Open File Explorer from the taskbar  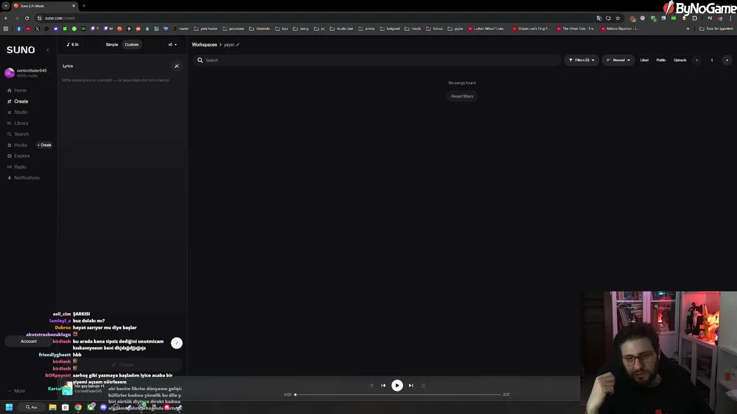pyautogui.click(x=52, y=407)
